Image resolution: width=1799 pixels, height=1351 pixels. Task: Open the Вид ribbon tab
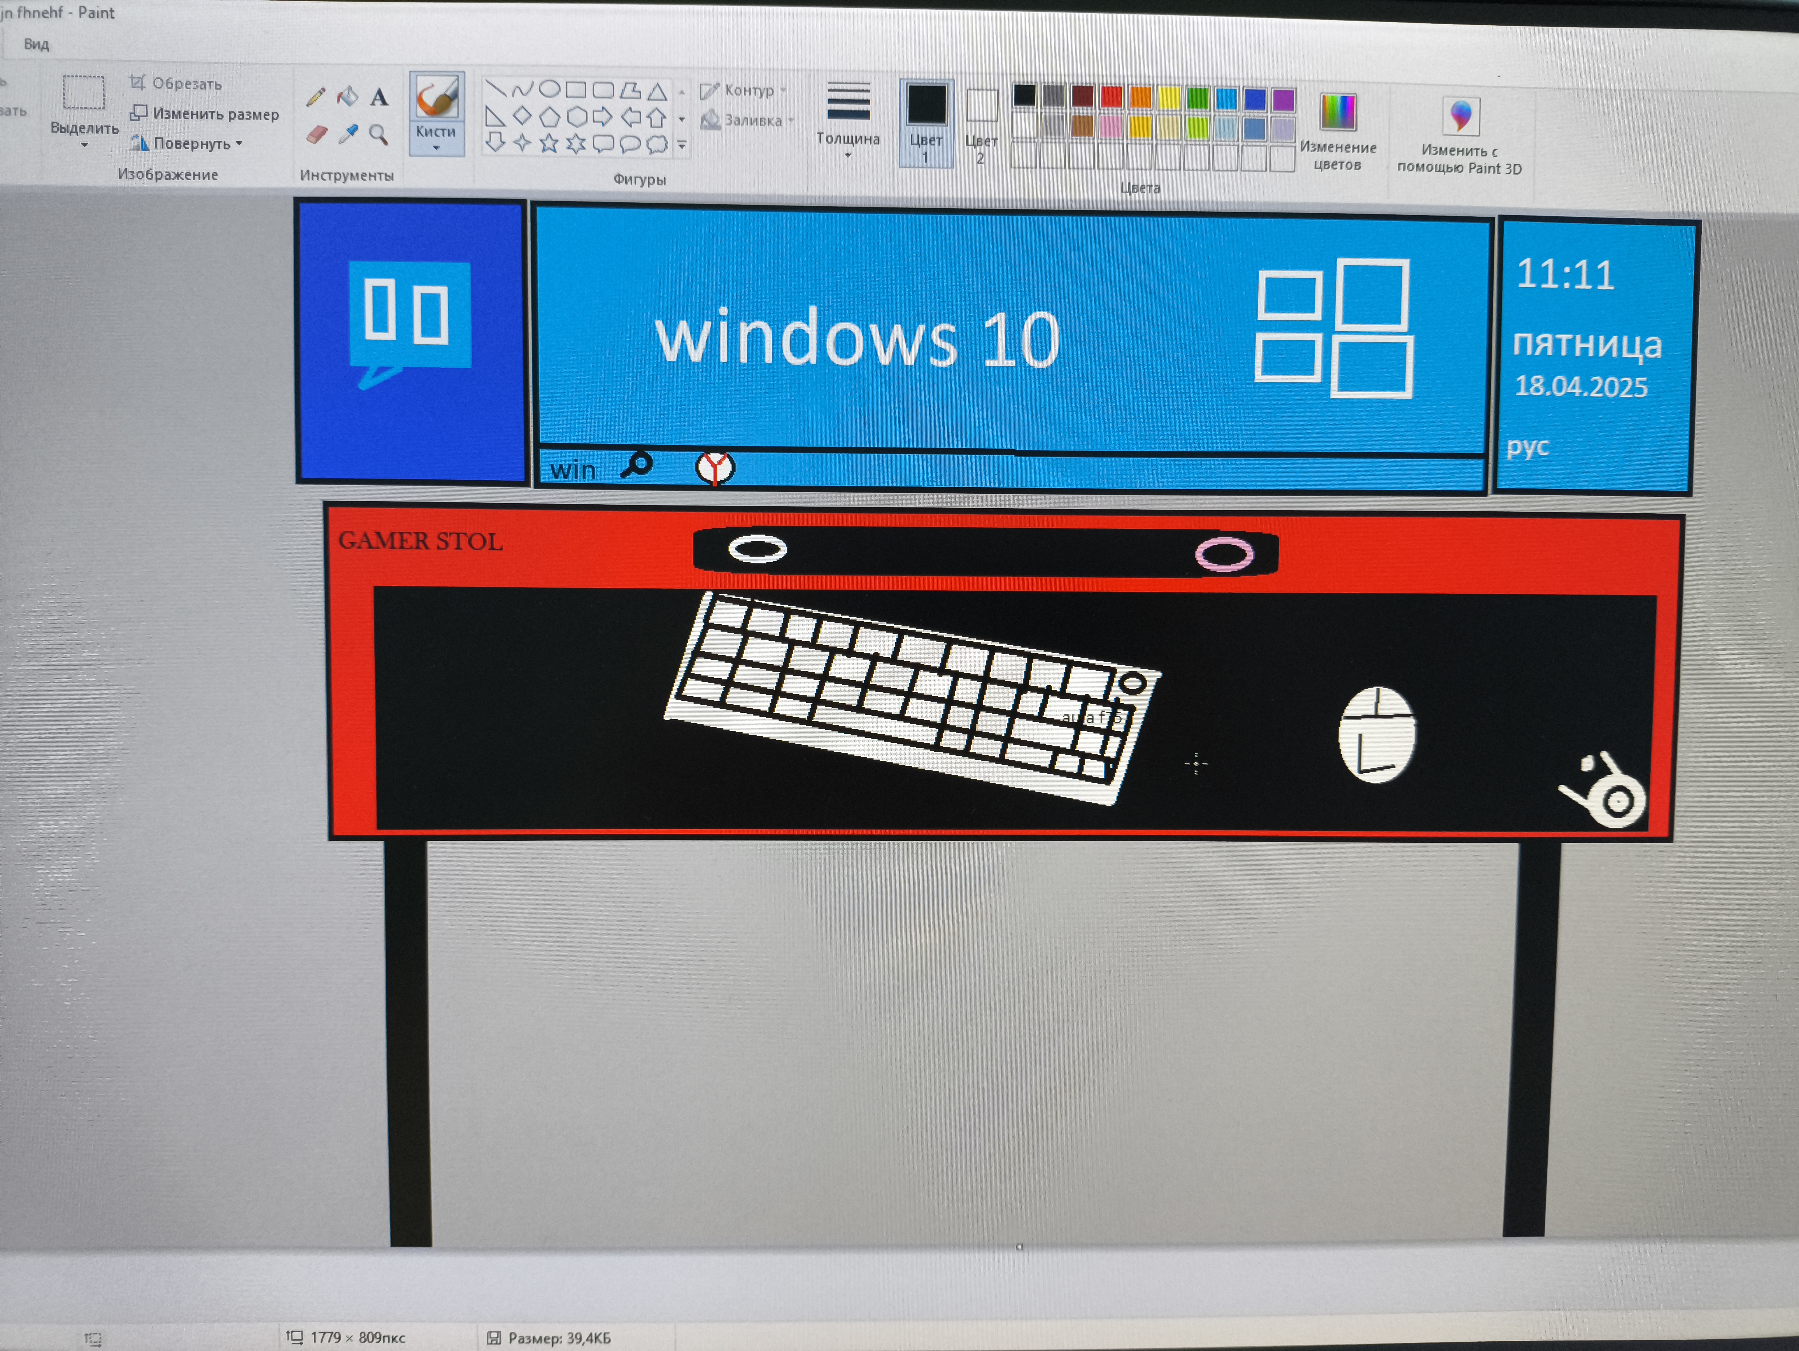pos(36,44)
